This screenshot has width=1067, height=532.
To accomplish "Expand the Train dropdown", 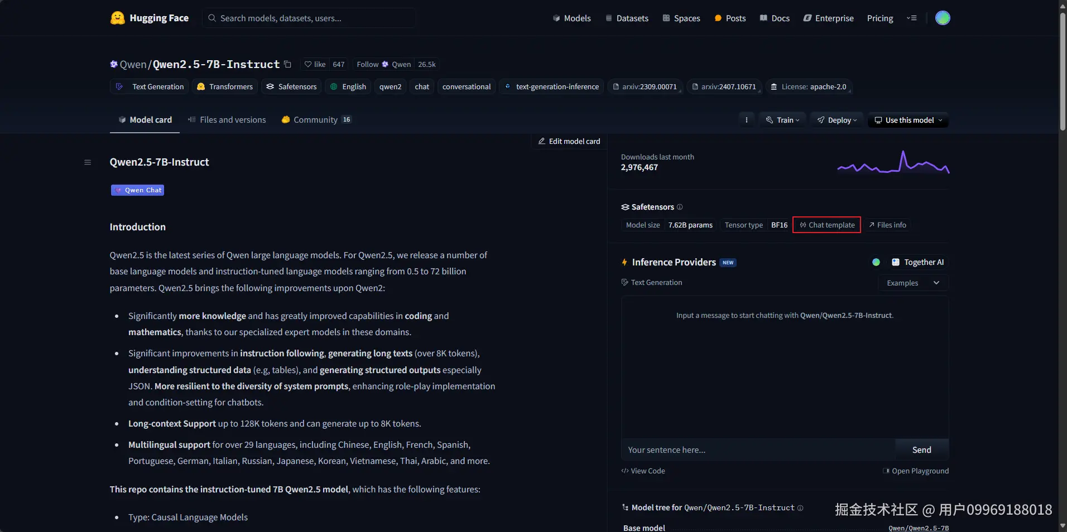I will 782,120.
